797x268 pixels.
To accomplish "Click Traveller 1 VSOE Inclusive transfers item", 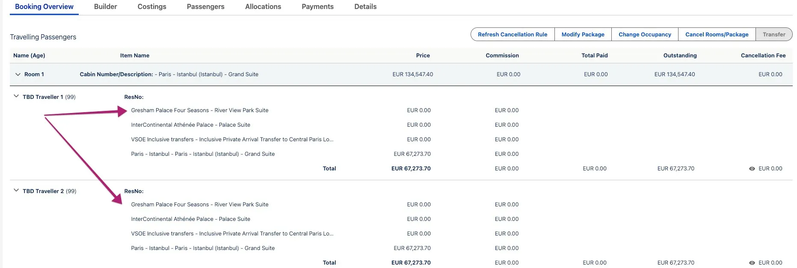I will (232, 140).
